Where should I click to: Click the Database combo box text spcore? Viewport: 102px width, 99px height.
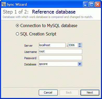(x=43, y=64)
